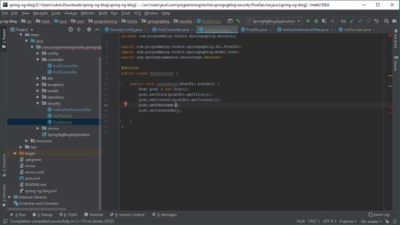Change line separator CRLF in status bar
This screenshot has width=400, height=225.
click(x=314, y=221)
